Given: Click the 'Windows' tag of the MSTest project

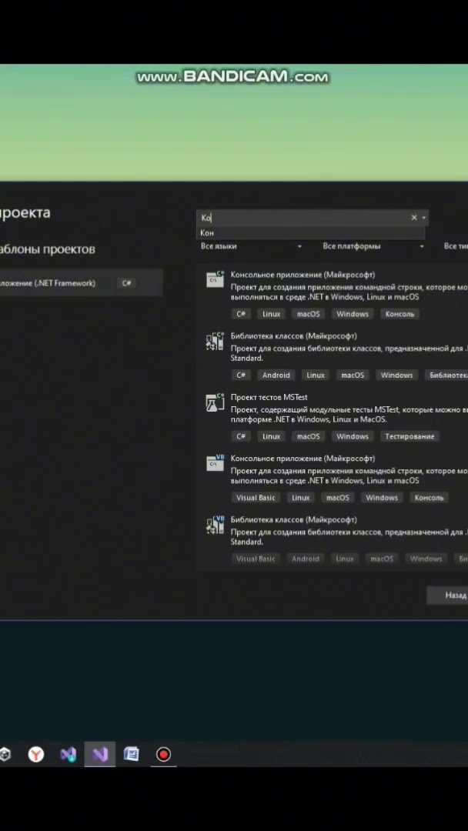Looking at the screenshot, I should pos(353,437).
